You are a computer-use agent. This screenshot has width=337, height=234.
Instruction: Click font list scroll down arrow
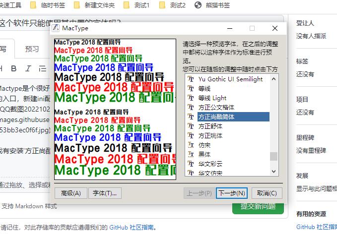tap(273, 172)
